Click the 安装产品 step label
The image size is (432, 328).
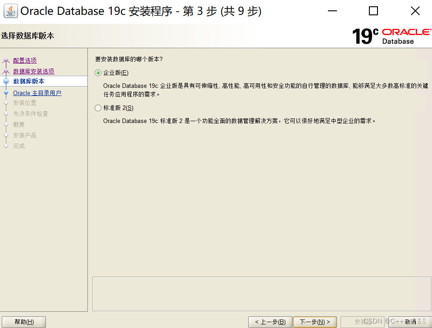(25, 135)
